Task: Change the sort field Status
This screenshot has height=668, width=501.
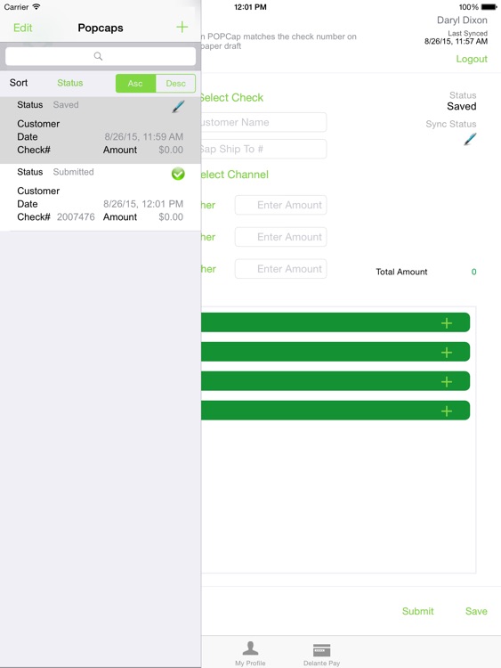Action: tap(69, 83)
